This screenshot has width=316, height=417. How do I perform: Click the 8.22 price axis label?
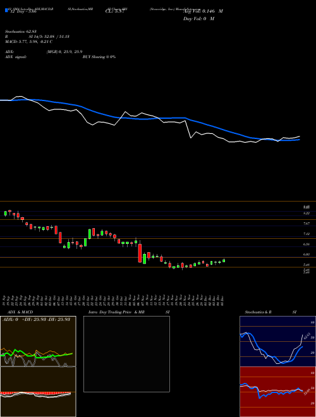tap(307, 214)
